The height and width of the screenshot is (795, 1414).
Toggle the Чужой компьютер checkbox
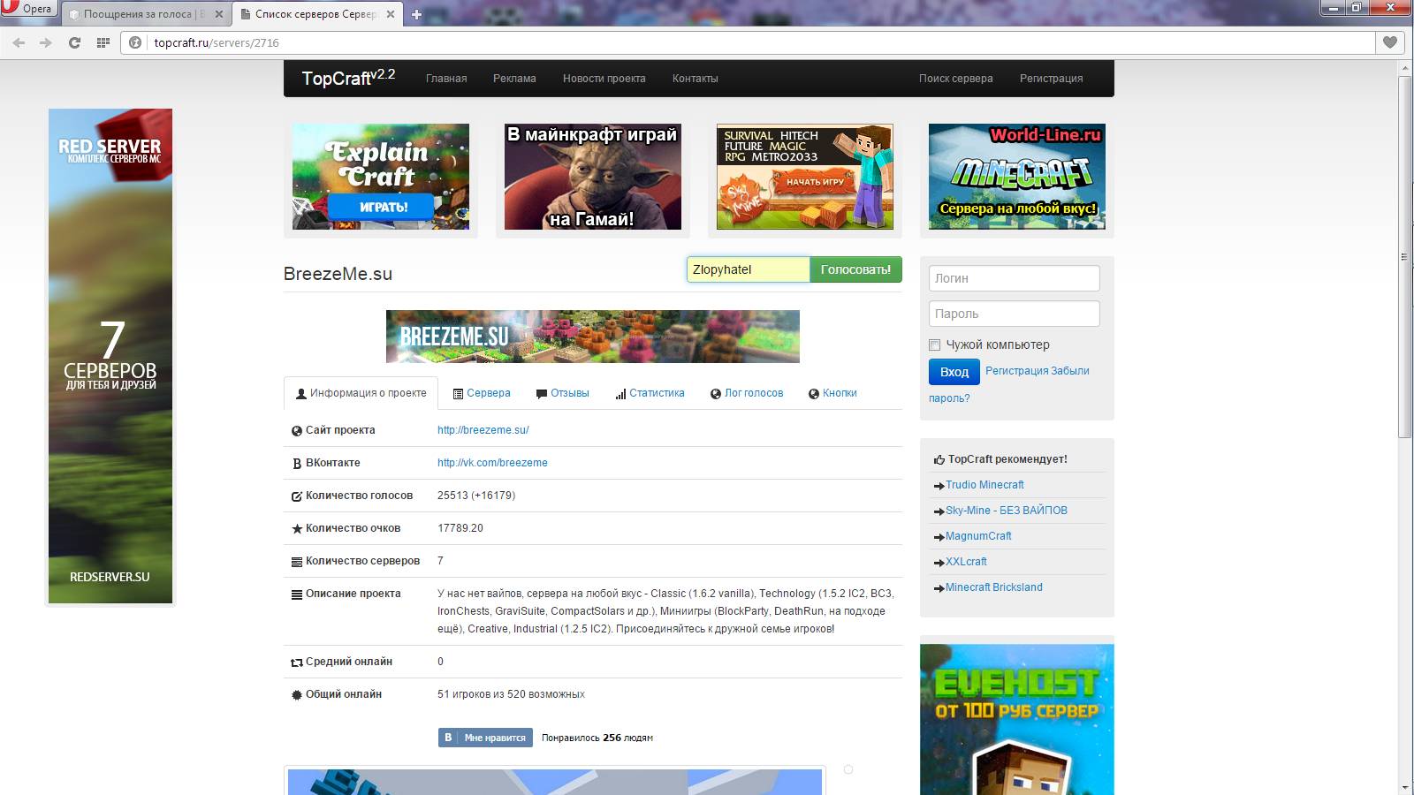click(x=934, y=344)
